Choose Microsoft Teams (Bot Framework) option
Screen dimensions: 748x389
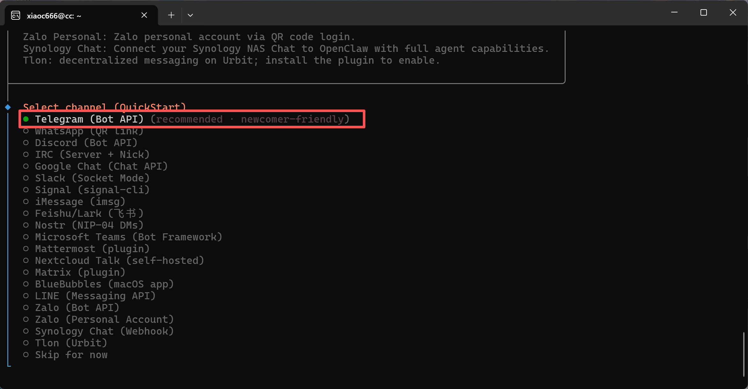point(128,237)
